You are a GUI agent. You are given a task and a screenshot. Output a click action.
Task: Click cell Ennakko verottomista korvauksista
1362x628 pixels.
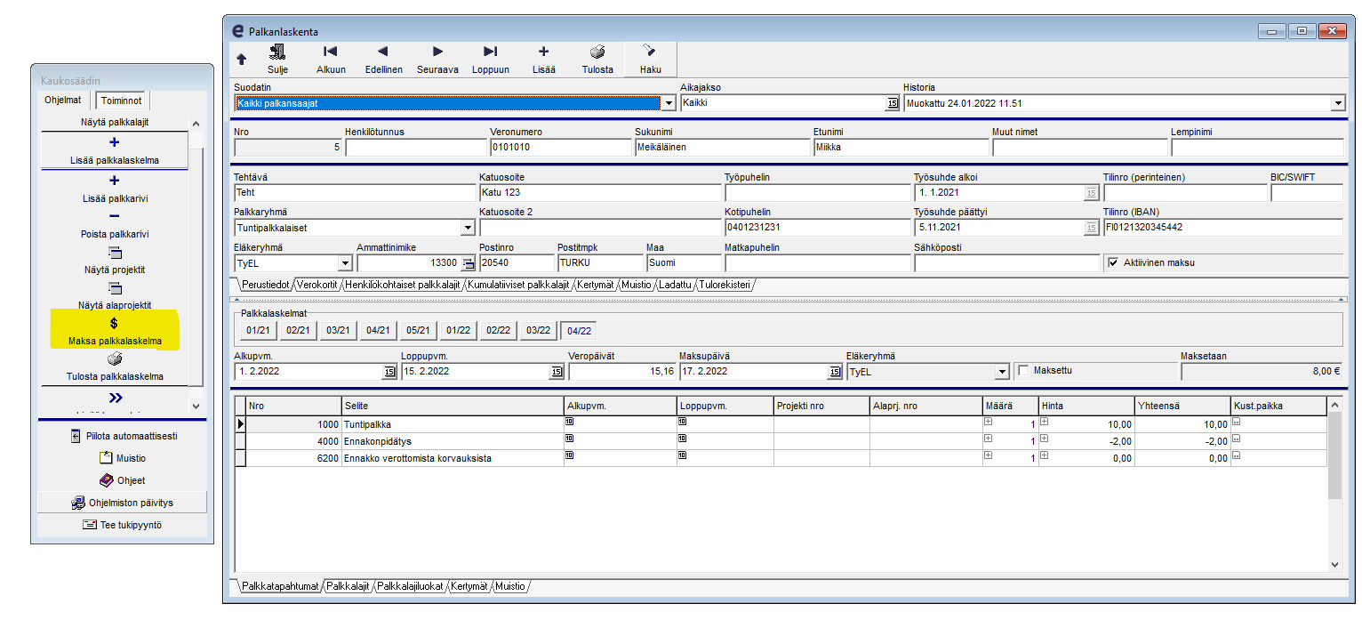pyautogui.click(x=453, y=458)
